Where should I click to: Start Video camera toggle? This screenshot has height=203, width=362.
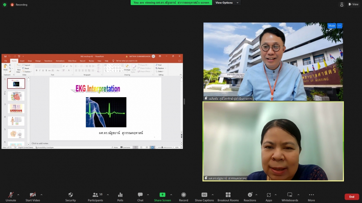[33, 195]
